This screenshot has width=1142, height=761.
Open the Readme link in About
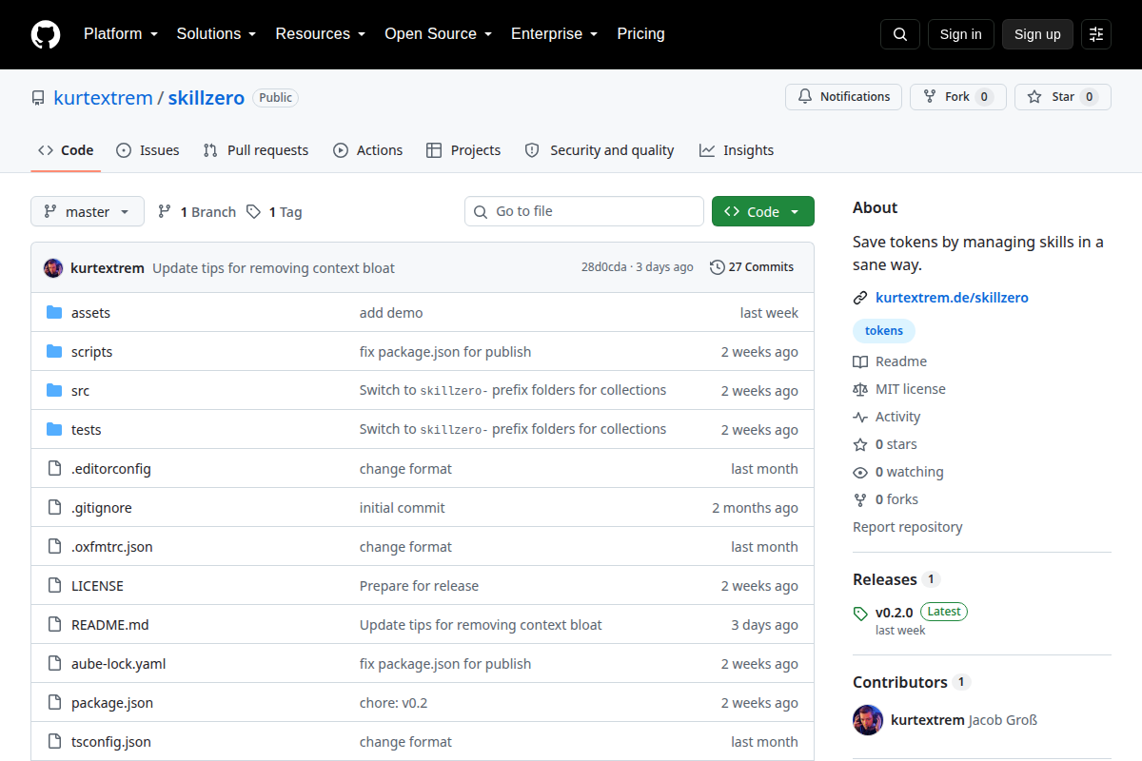pyautogui.click(x=890, y=361)
